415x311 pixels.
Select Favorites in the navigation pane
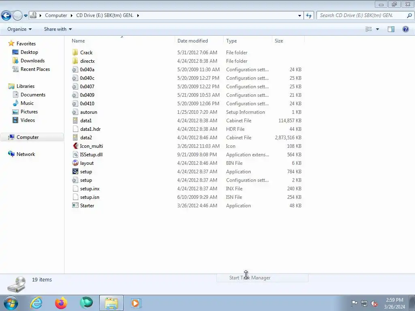(26, 44)
